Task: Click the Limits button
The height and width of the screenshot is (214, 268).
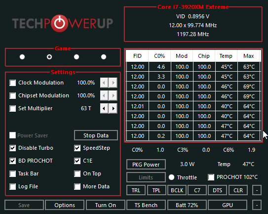Action: pos(146,177)
